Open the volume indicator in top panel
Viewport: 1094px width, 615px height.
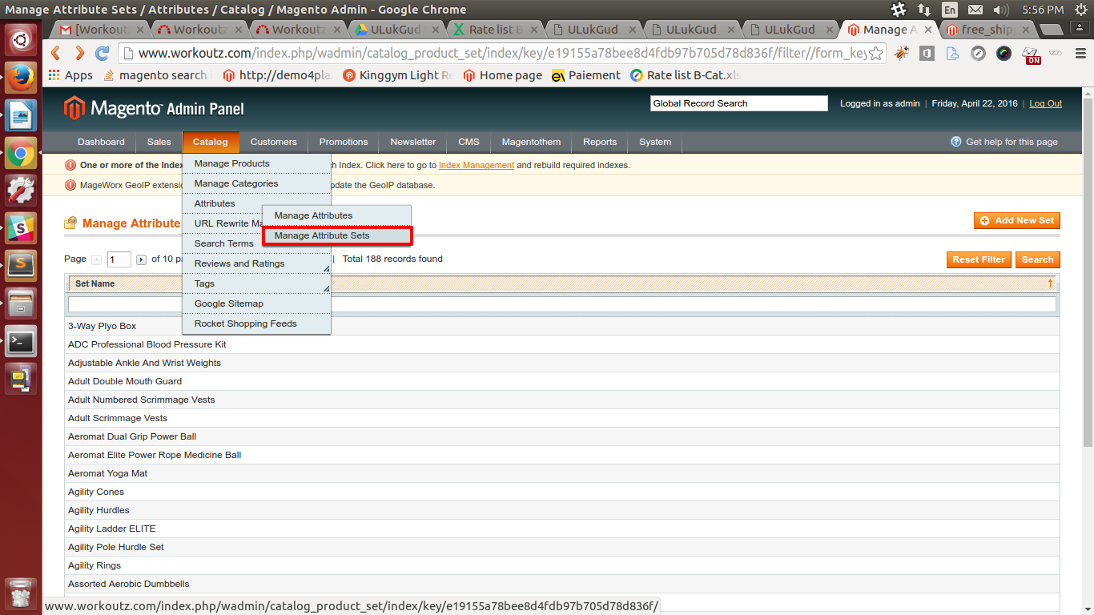(1001, 10)
